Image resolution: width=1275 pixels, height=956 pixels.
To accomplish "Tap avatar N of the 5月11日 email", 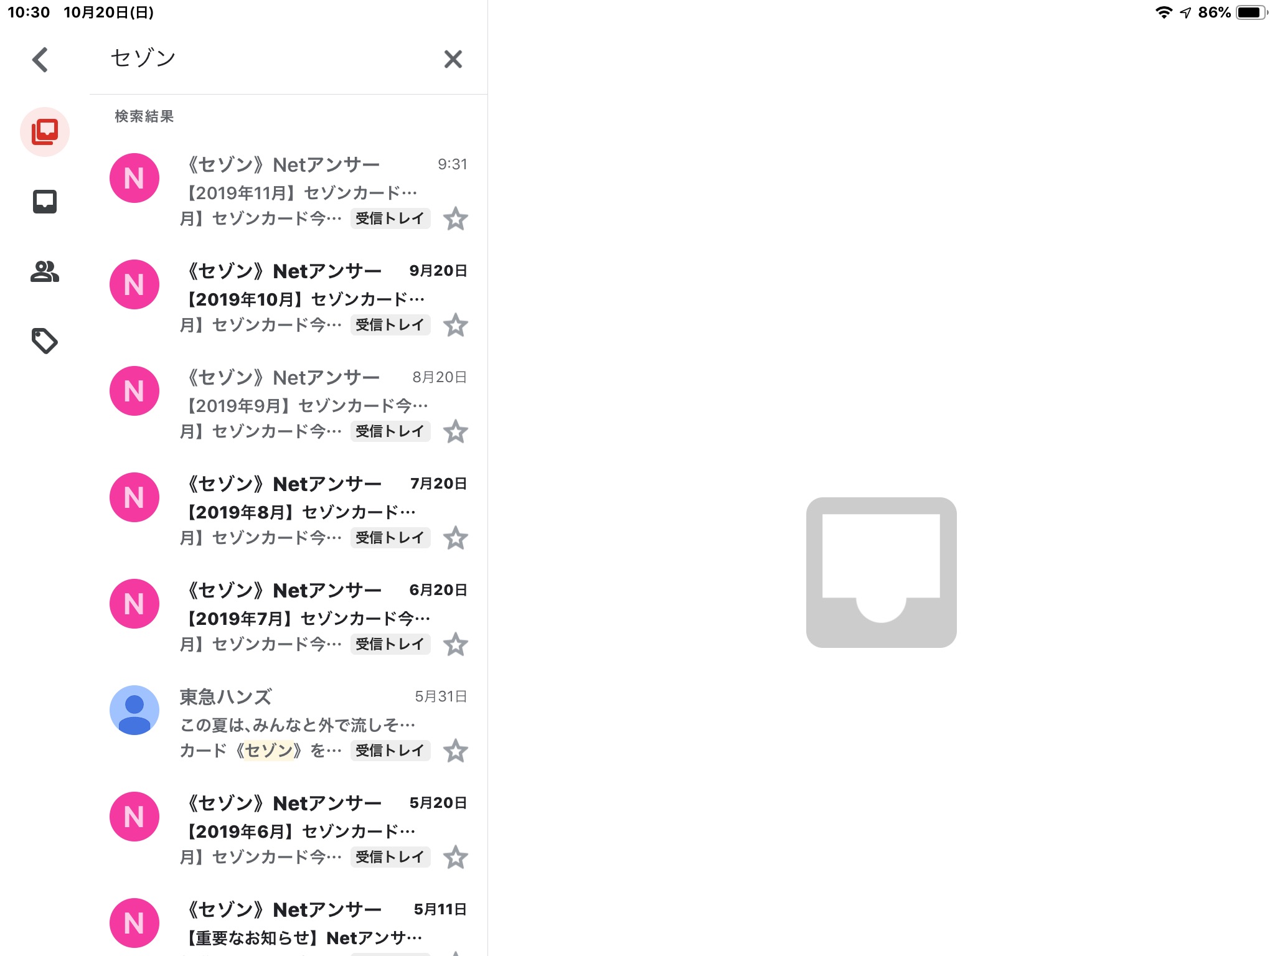I will pyautogui.click(x=134, y=923).
